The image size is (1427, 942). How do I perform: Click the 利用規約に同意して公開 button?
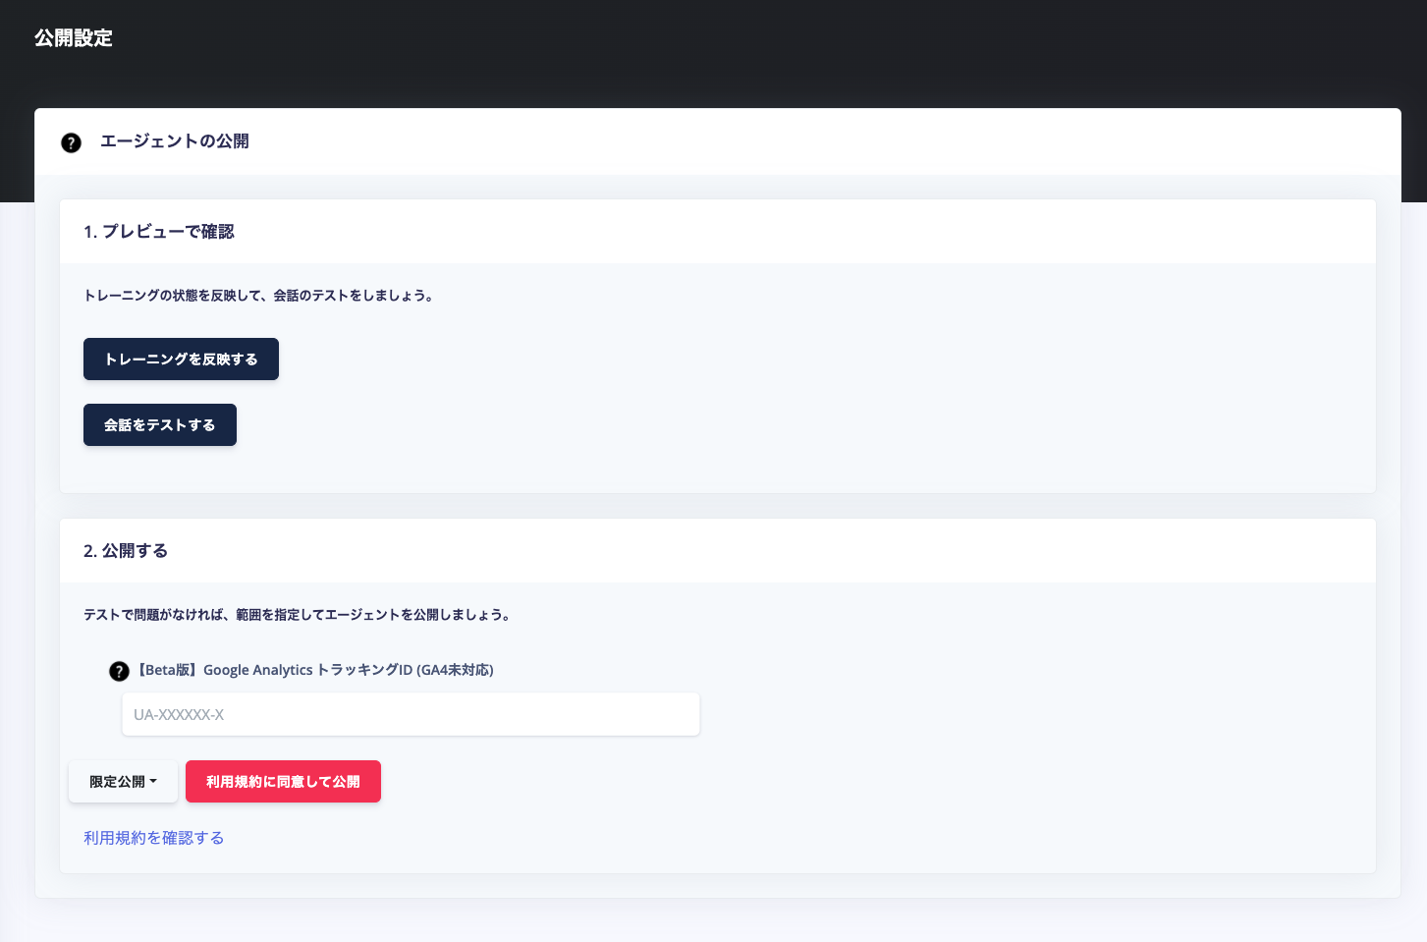[x=283, y=781]
